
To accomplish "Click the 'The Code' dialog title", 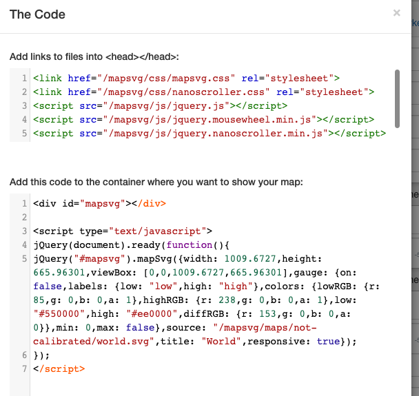I will click(37, 14).
